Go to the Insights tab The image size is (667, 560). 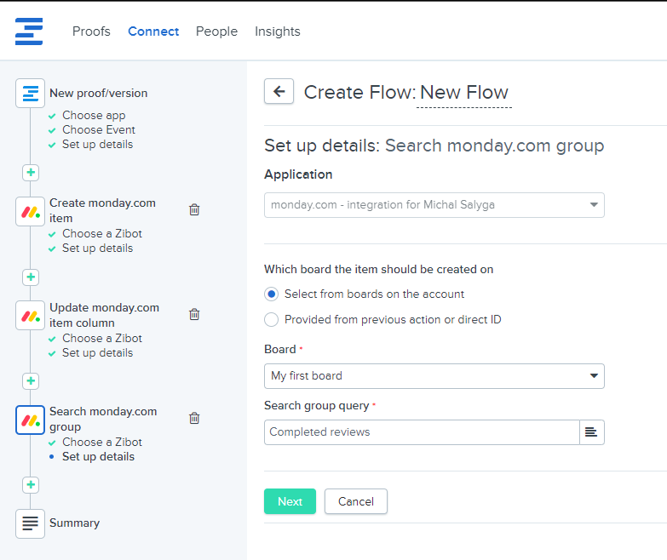pyautogui.click(x=277, y=31)
